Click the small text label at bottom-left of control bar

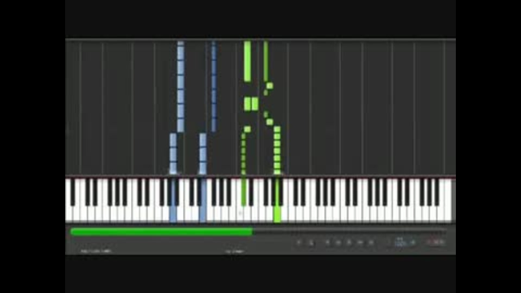pos(96,251)
